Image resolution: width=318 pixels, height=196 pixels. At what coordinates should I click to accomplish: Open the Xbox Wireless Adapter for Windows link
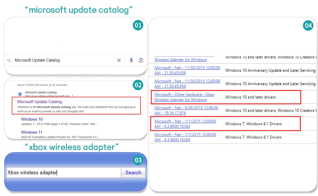[184, 97]
